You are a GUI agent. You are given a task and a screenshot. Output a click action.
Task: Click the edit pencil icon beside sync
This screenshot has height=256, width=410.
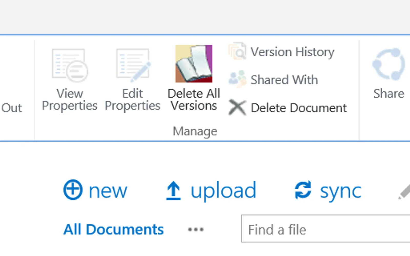pyautogui.click(x=404, y=192)
